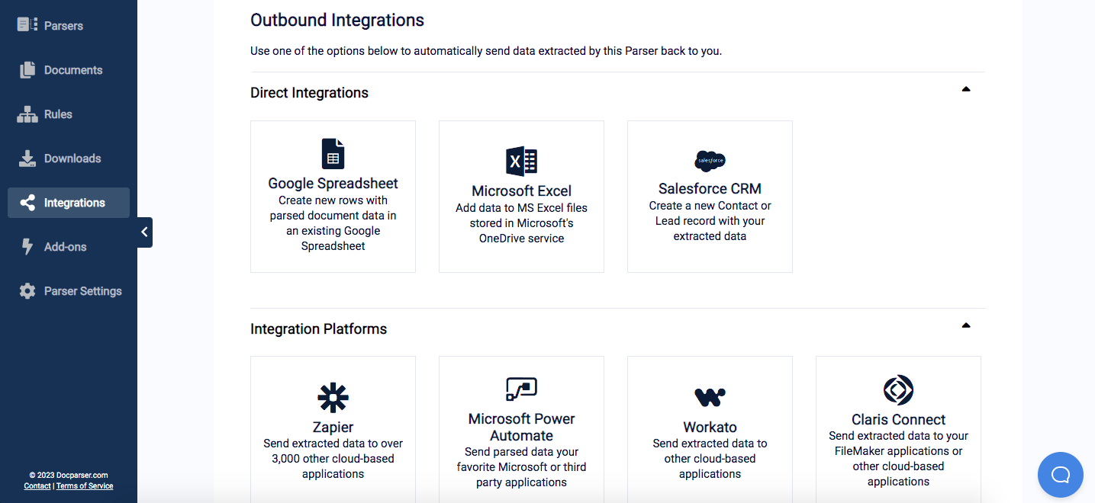
Task: Click the Outbound Integrations page heading
Action: coord(337,20)
